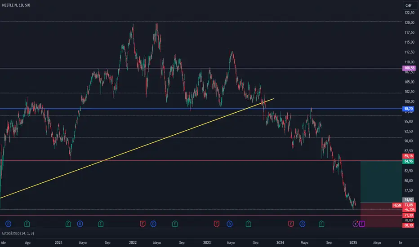Viewport: 419px width, 247px height.
Task: Click the lightning bolt news marker near 2025
Action: [356, 224]
